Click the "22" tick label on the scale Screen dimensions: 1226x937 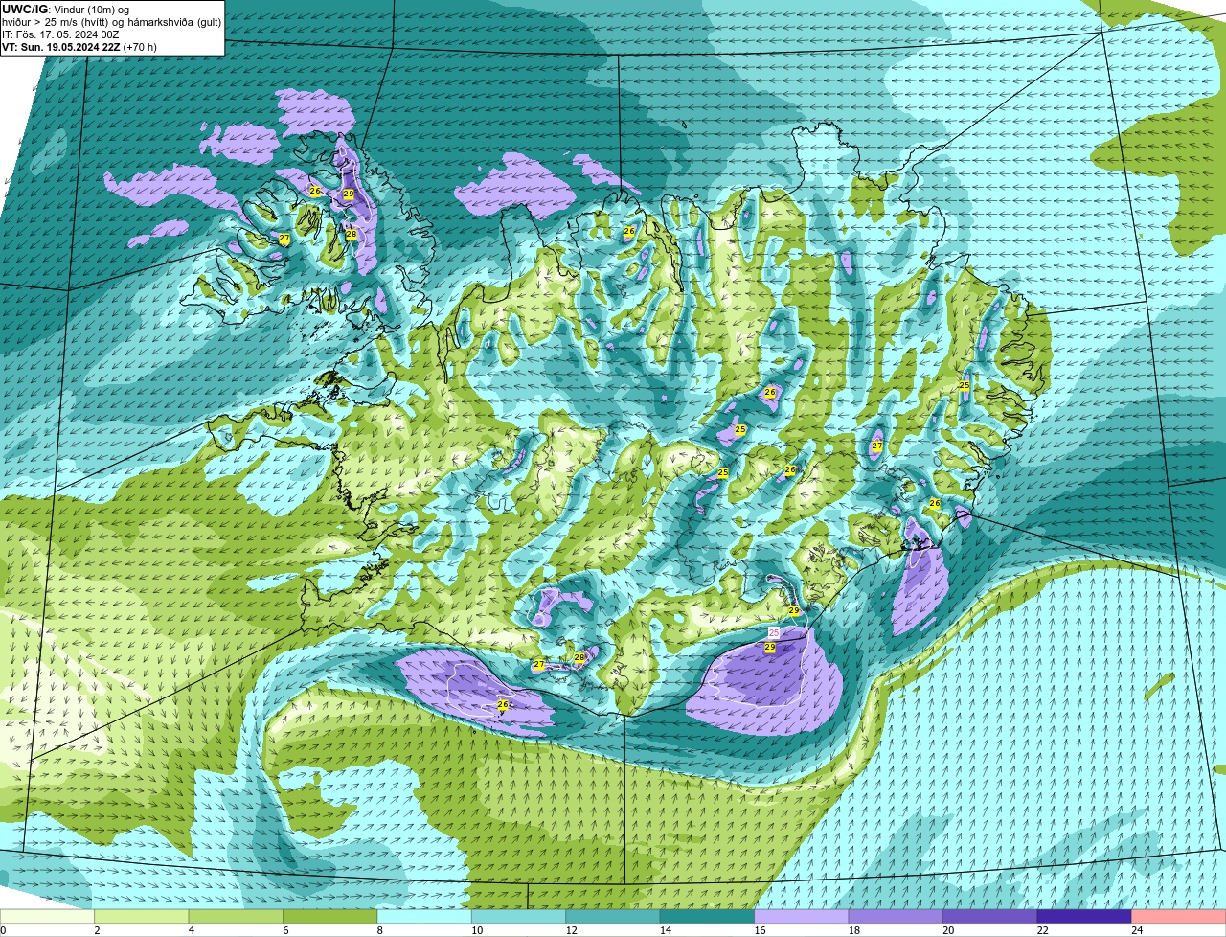[x=1042, y=930]
